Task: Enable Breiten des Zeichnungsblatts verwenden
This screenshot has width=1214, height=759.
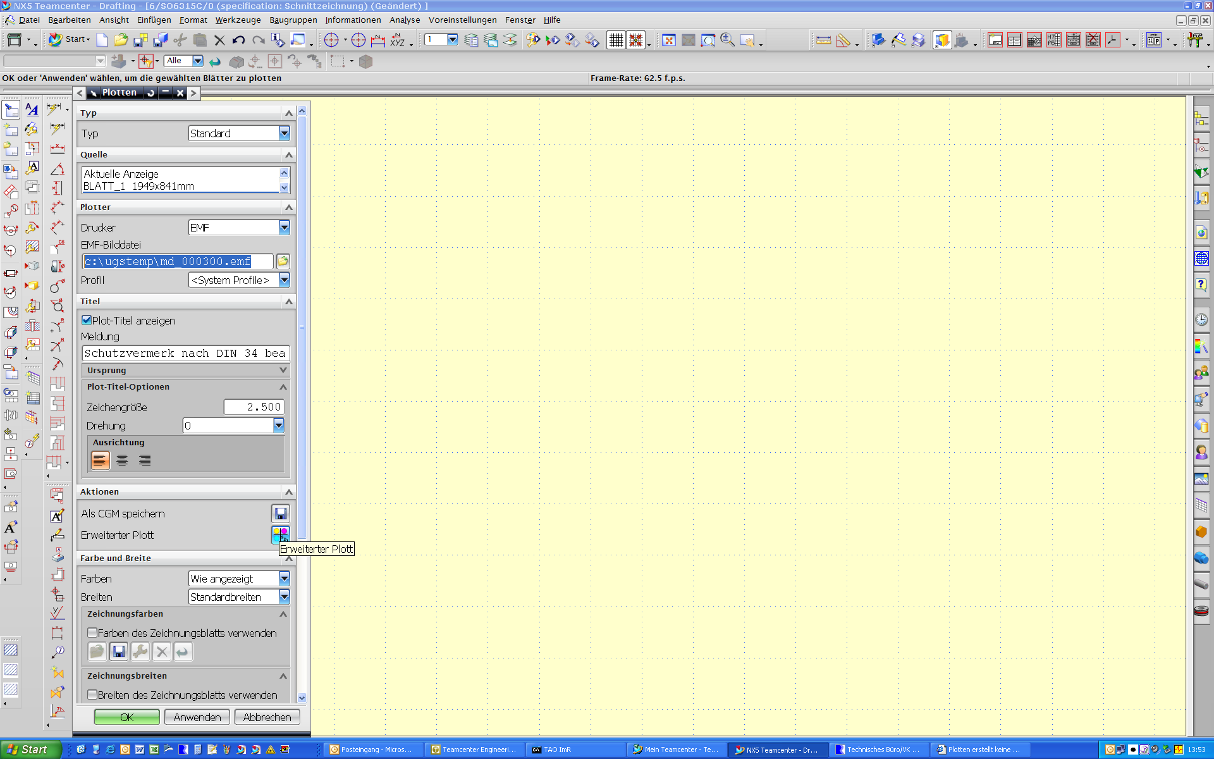Action: tap(92, 694)
